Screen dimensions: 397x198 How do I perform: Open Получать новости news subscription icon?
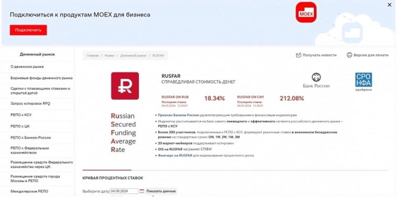299,55
